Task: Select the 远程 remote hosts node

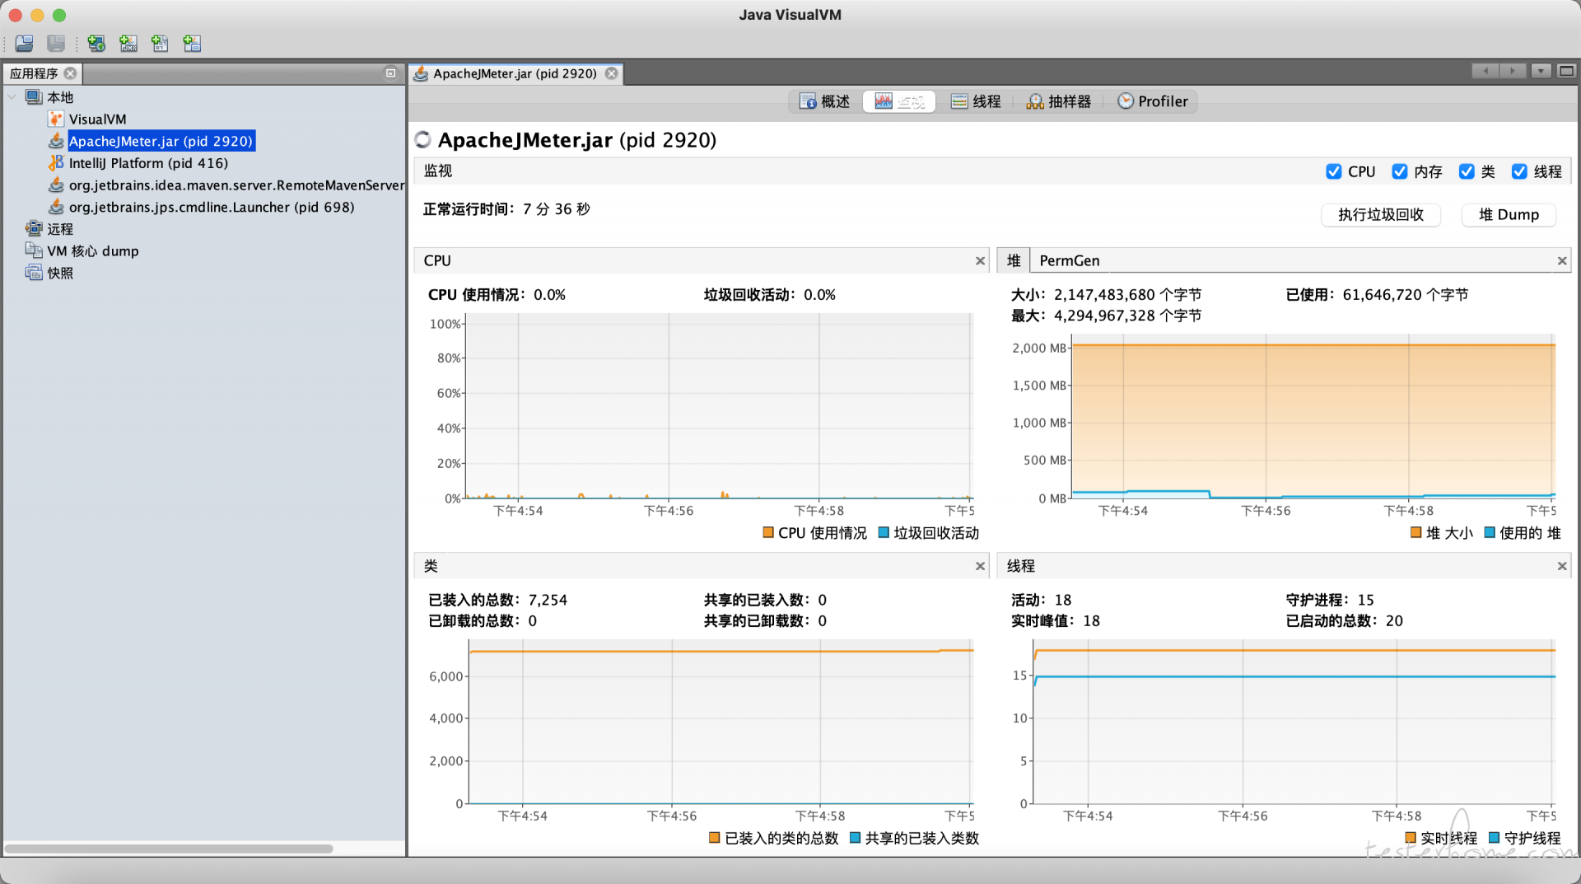Action: click(x=60, y=229)
